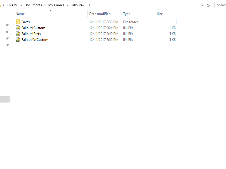Click pin icon left of the Saves row
The image size is (226, 169).
pos(7,25)
